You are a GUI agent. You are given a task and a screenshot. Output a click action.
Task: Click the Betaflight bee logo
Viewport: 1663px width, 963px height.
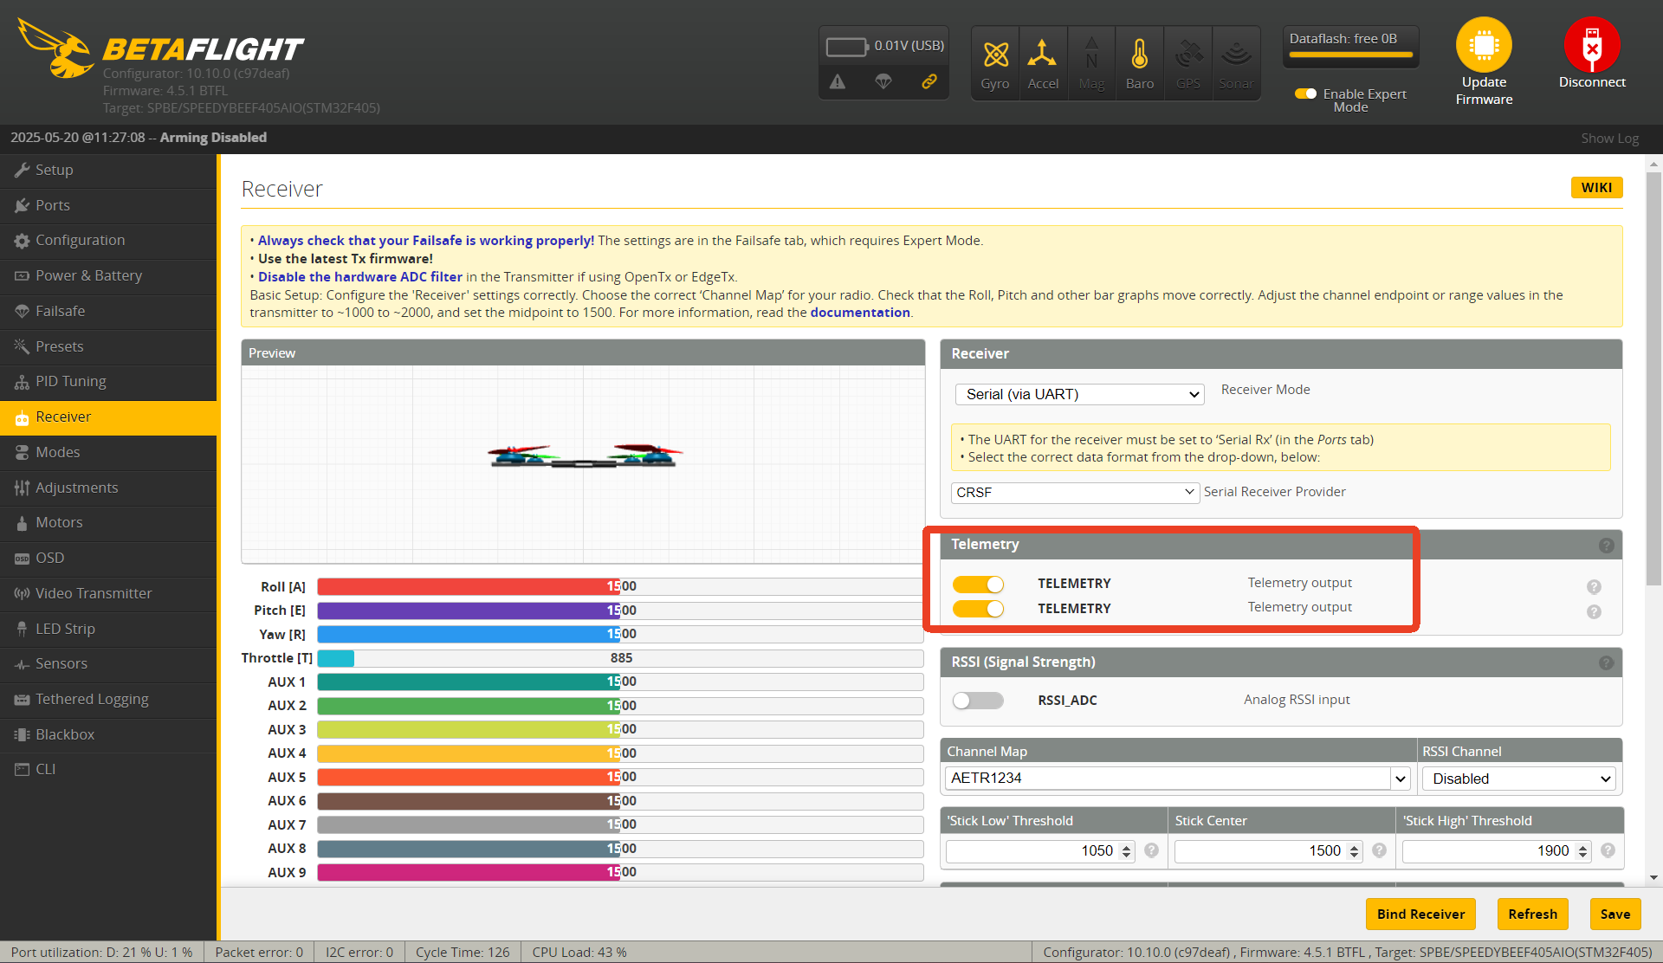coord(56,48)
